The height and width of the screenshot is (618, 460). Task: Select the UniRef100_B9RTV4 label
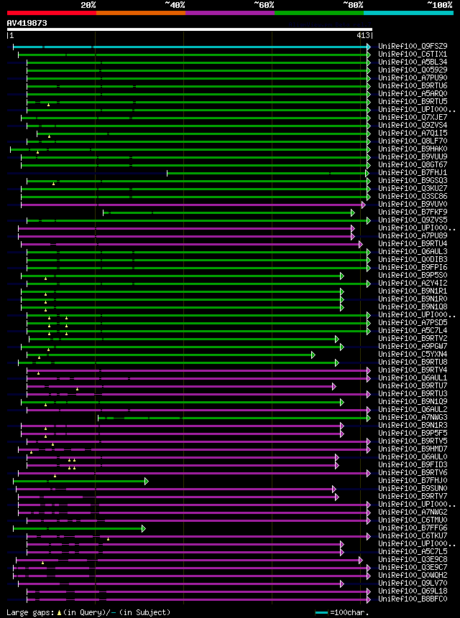[x=413, y=370]
